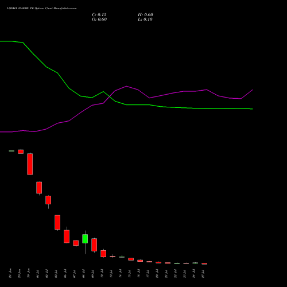Screen dimensions: 287x287
Task: Click the last red candle above '27 Jul'
Action: pos(204,263)
